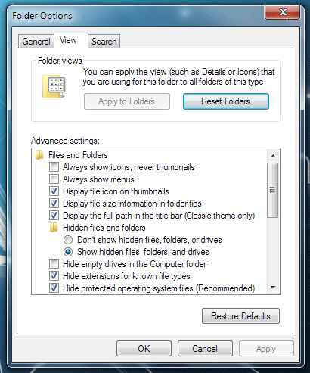
Task: Click the Hidden files and folders icon
Action: [54, 228]
